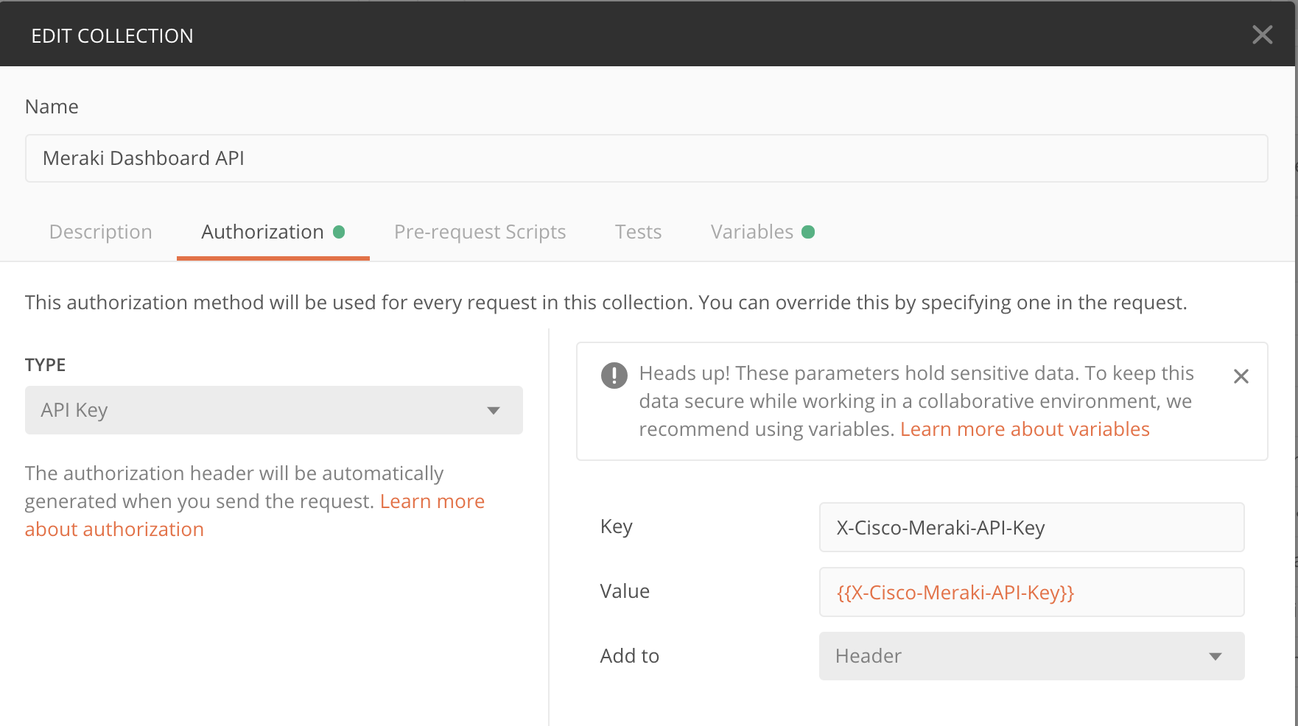
Task: Switch to the Tests tab
Action: point(638,231)
